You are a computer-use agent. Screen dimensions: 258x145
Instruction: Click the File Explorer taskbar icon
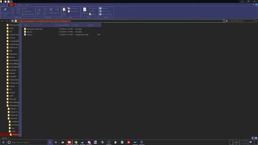[x=69, y=142]
